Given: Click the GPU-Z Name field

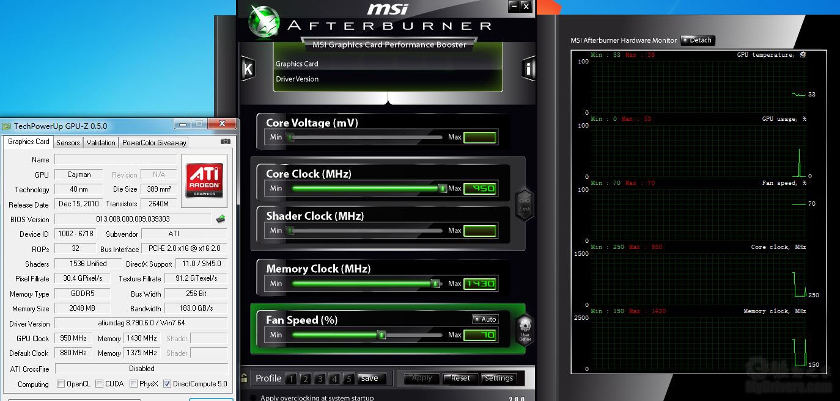Looking at the screenshot, I should [115, 159].
